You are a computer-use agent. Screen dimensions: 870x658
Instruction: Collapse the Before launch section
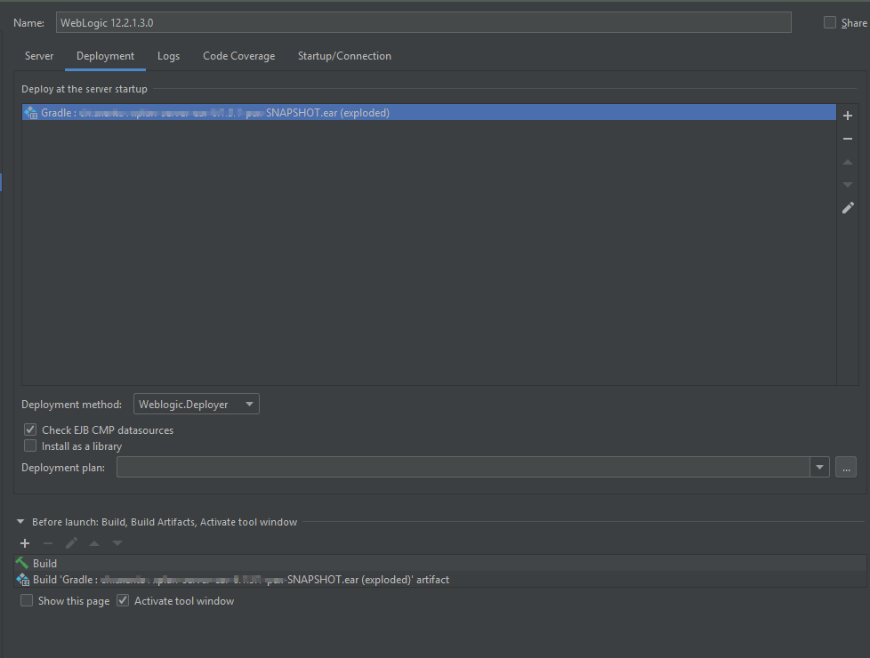click(20, 522)
